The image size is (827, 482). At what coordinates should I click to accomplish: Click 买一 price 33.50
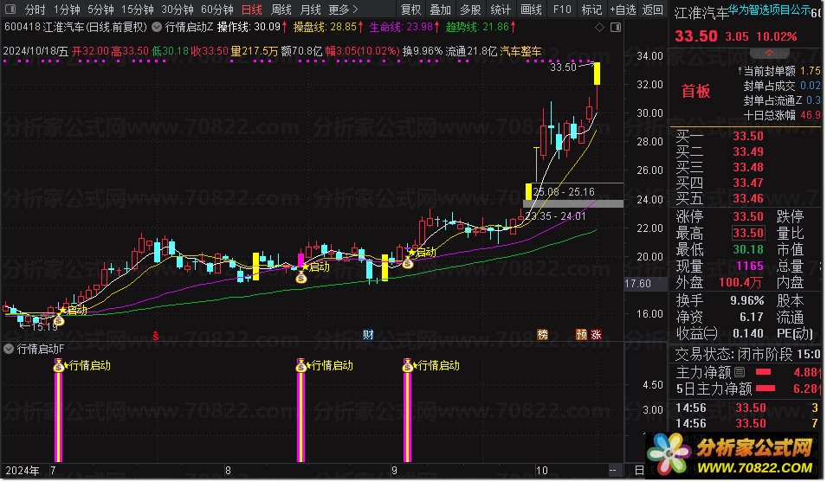(748, 136)
